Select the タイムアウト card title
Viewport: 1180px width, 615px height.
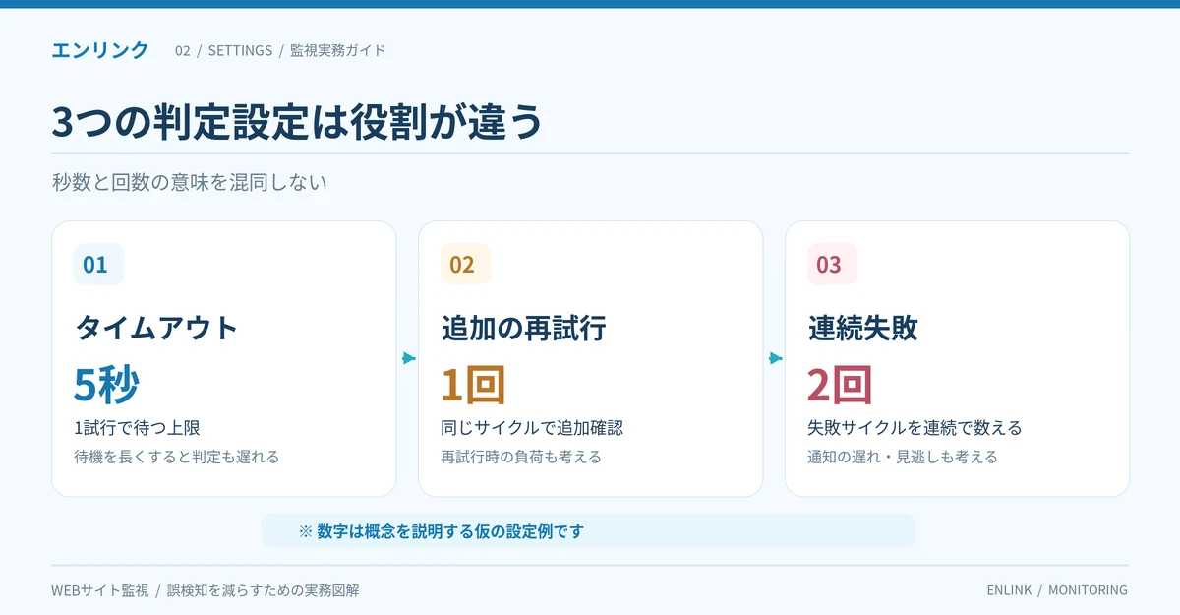pos(156,328)
